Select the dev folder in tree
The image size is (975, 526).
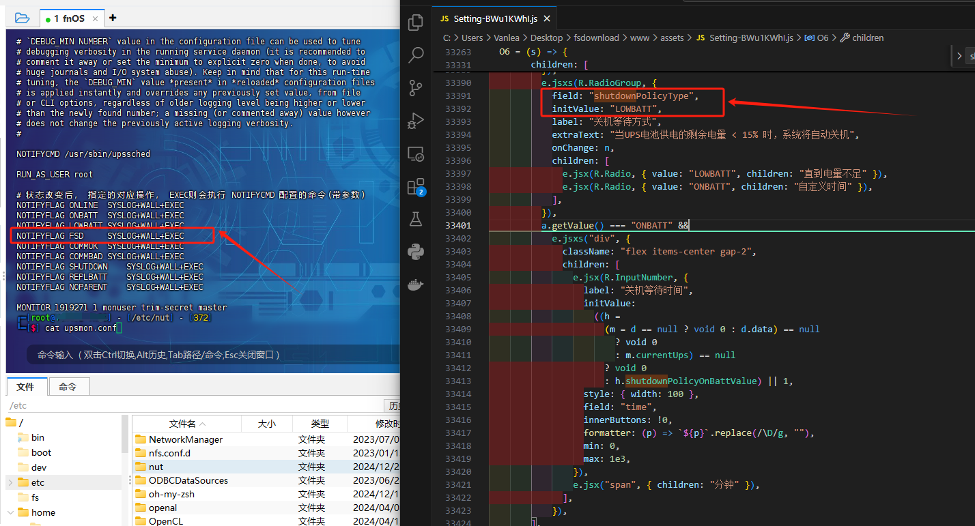pos(32,467)
